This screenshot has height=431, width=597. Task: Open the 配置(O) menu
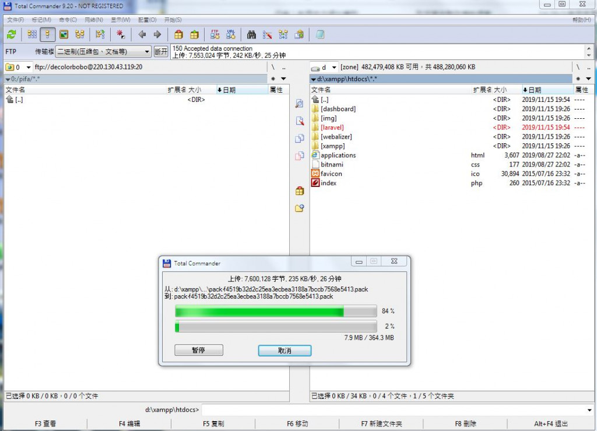pyautogui.click(x=147, y=20)
